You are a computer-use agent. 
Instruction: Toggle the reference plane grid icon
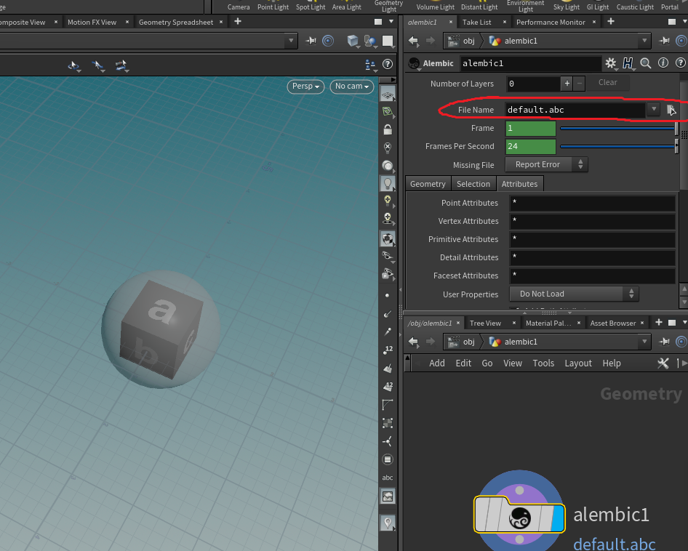tap(388, 94)
